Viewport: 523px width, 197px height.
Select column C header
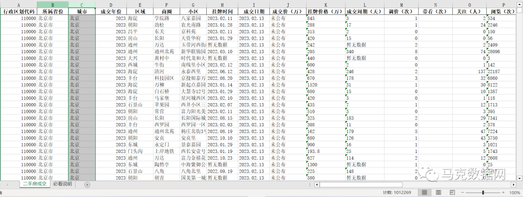pyautogui.click(x=82, y=5)
